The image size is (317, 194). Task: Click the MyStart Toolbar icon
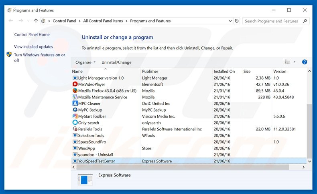(75, 116)
